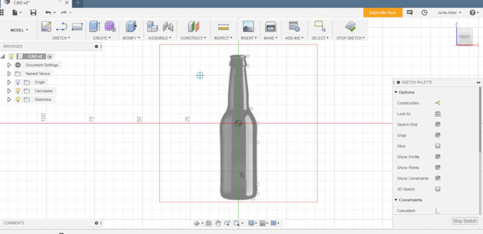Image resolution: width=483 pixels, height=234 pixels.
Task: Open the MODEL workspace dropdown
Action: (x=19, y=30)
